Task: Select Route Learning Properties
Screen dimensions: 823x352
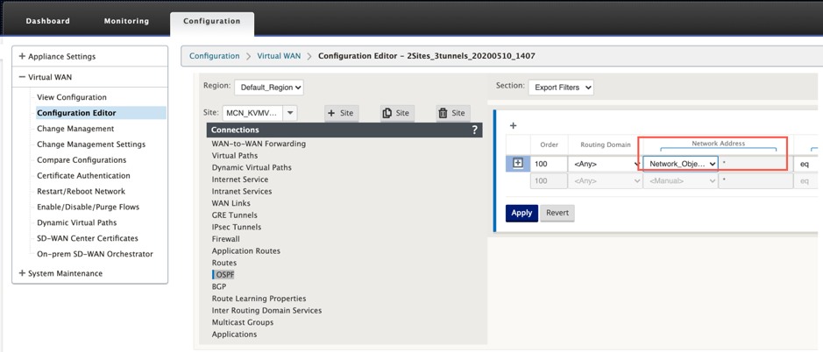Action: [259, 299]
